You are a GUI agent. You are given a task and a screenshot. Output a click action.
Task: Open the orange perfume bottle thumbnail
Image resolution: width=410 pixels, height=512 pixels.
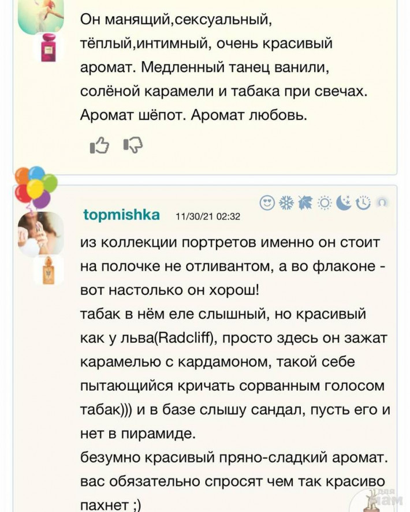coord(44,270)
